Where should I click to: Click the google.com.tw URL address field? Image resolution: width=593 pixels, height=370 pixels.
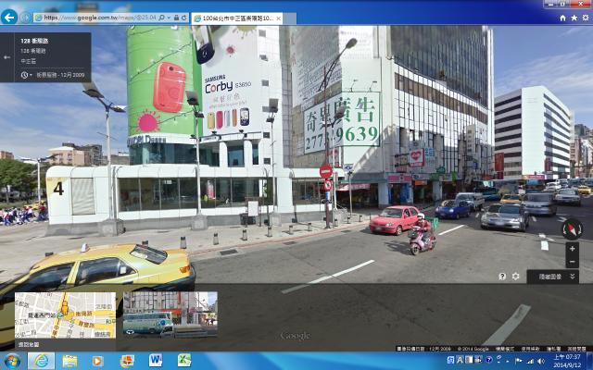102,18
